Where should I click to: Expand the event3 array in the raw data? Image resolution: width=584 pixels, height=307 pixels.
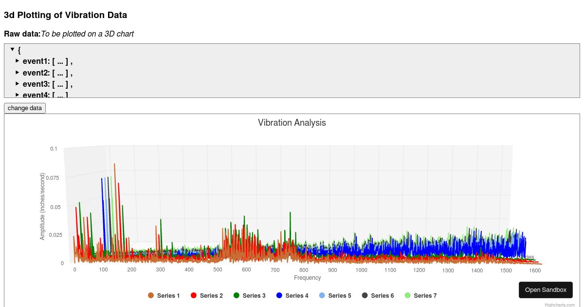tap(17, 84)
